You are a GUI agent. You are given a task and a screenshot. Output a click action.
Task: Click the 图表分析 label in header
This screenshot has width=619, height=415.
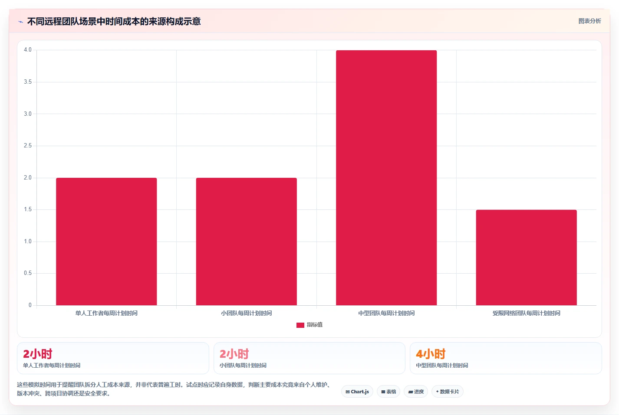[x=589, y=21]
